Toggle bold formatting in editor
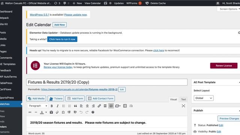The image size is (240, 135). point(52,106)
